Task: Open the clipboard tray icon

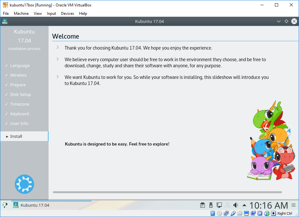Action: click(x=203, y=205)
